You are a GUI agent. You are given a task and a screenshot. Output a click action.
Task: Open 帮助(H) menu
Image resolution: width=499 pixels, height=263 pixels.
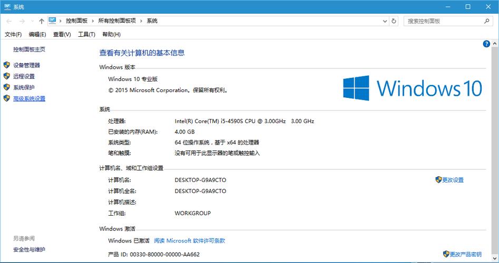coord(111,34)
